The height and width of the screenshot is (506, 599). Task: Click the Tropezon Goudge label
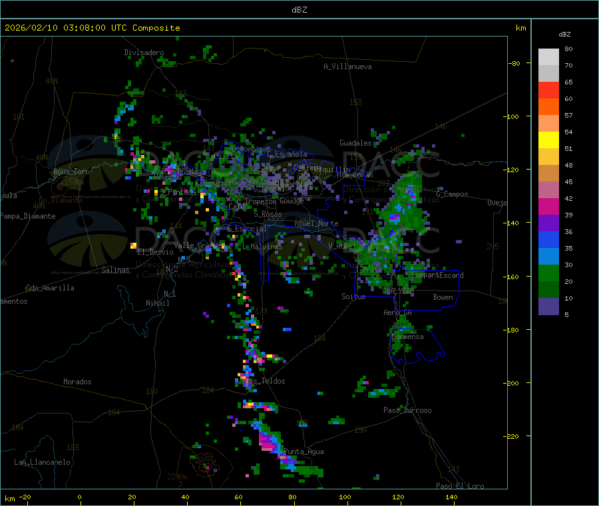coord(274,201)
